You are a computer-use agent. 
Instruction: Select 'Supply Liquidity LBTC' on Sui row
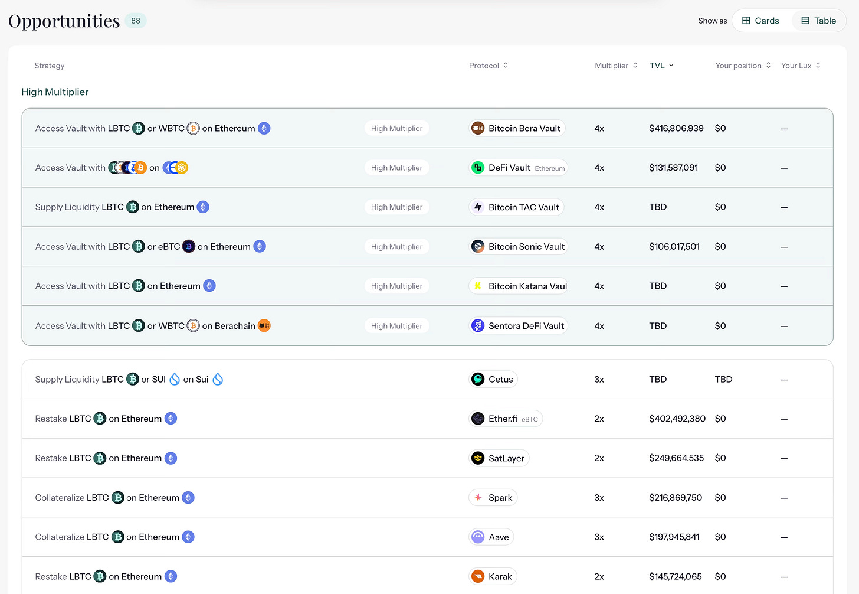[x=427, y=379]
